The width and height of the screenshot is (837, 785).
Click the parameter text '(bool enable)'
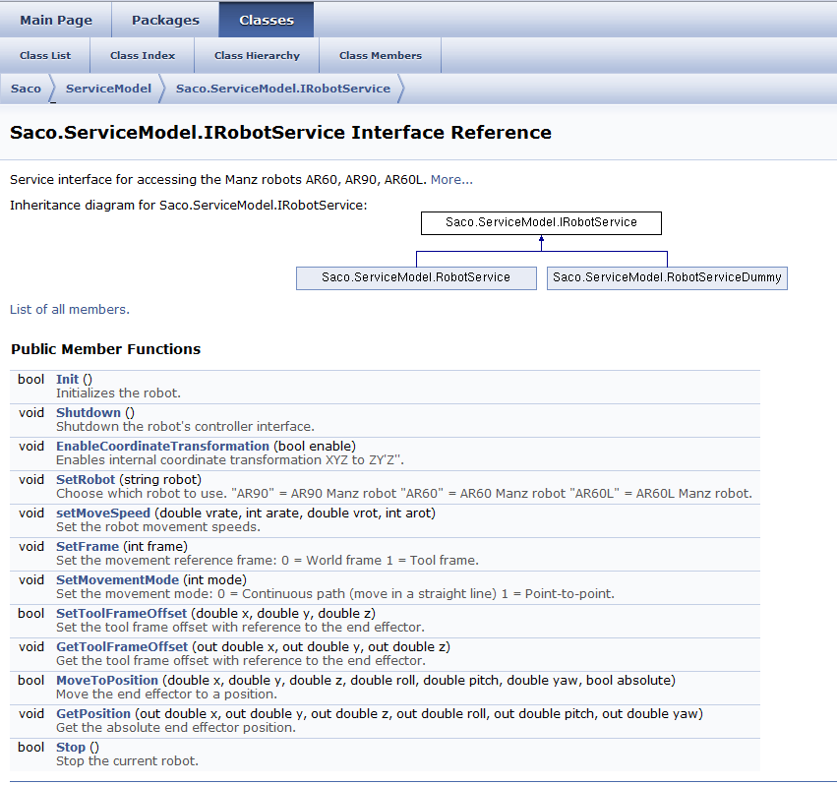(x=315, y=446)
